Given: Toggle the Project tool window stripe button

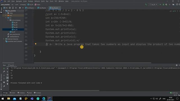Looking at the screenshot, I should [1, 10].
